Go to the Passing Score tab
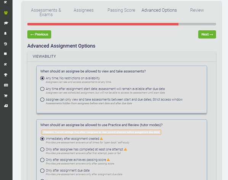Image resolution: width=228 pixels, height=180 pixels. [121, 10]
